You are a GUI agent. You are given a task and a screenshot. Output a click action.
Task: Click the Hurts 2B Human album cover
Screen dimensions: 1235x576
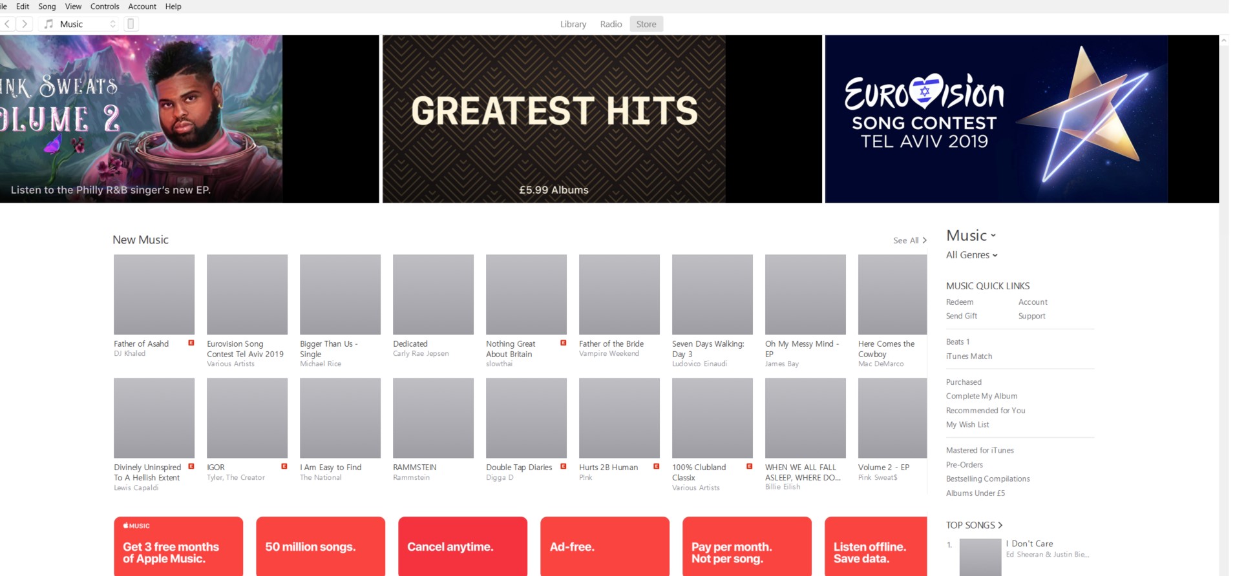(619, 418)
